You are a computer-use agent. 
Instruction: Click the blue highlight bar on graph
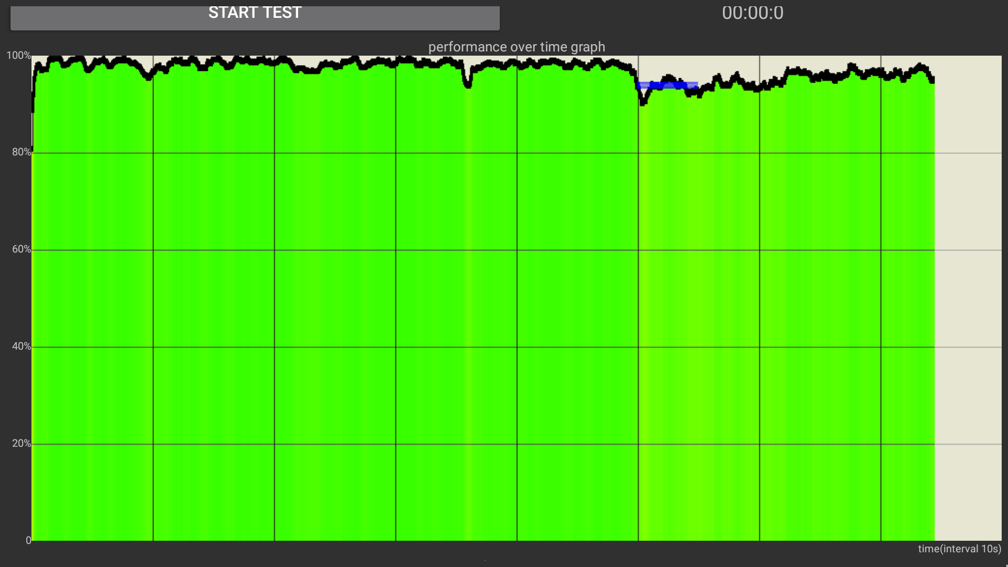point(667,85)
